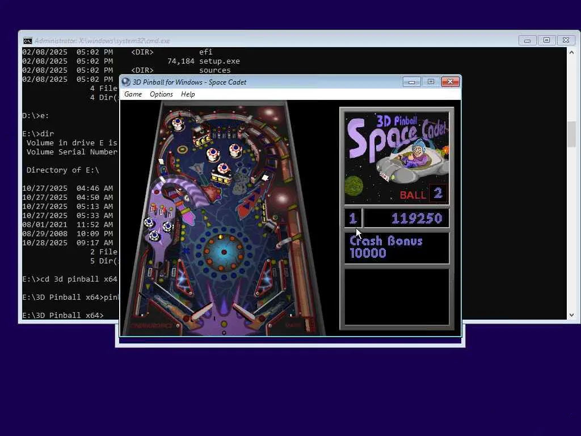Screen dimensions: 581x436
Task: Click the left flipper on the pinball table
Action: coord(201,312)
